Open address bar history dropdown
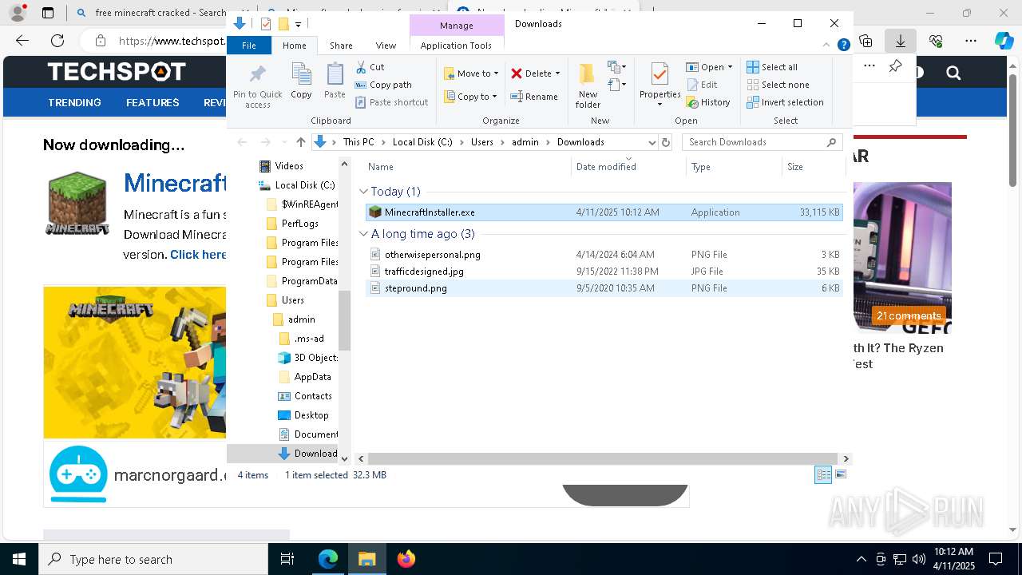 652,142
